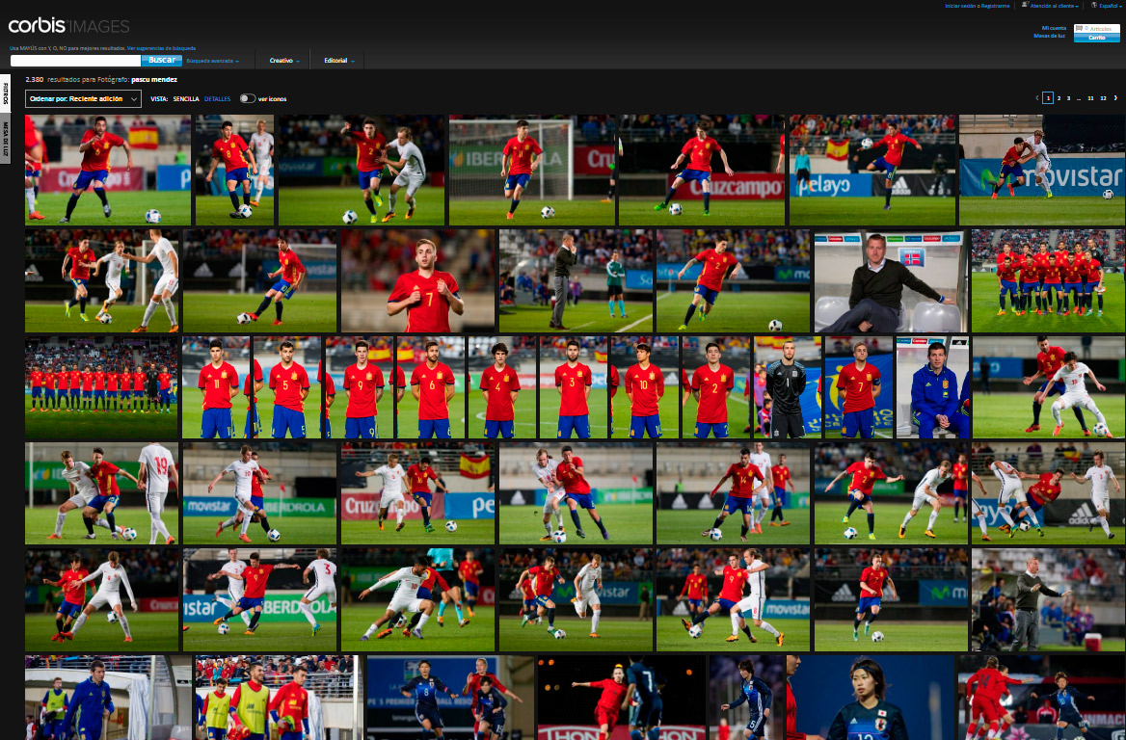Click the customer service person icon
The width and height of the screenshot is (1126, 740).
click(1025, 5)
